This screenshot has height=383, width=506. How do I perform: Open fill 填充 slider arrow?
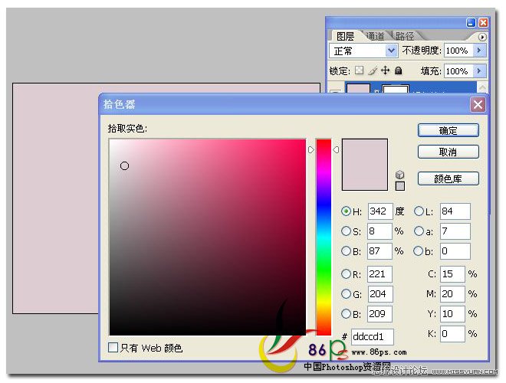pyautogui.click(x=479, y=71)
